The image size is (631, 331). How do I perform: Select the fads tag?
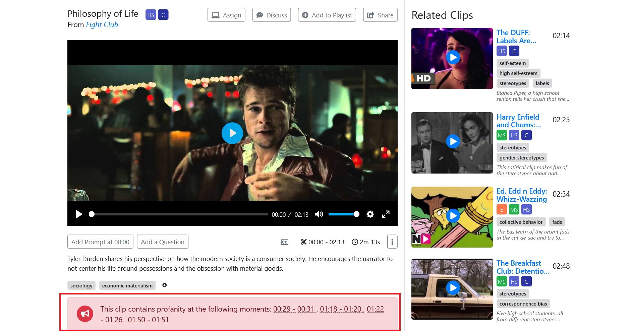(x=557, y=222)
